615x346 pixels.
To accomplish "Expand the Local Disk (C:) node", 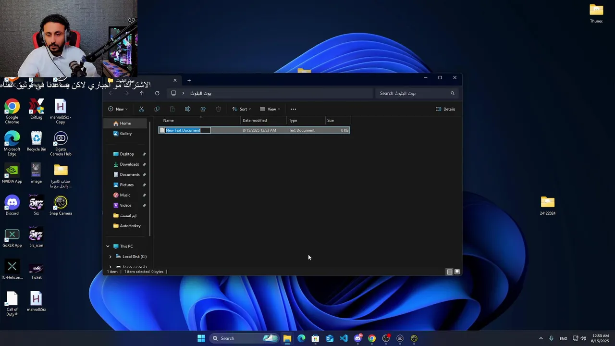I will (110, 257).
